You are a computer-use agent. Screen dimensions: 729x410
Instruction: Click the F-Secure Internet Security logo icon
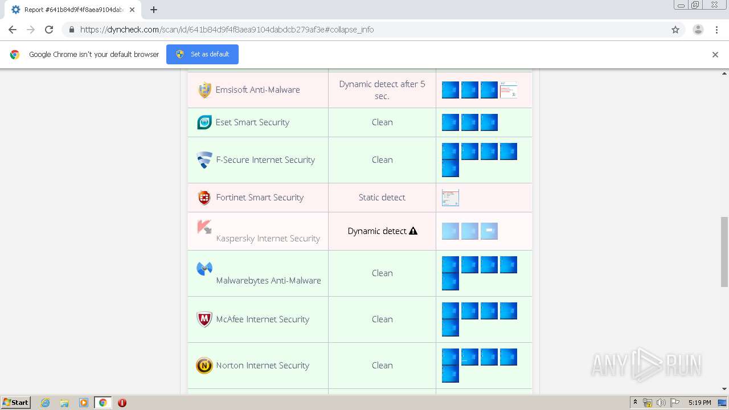pyautogui.click(x=204, y=160)
